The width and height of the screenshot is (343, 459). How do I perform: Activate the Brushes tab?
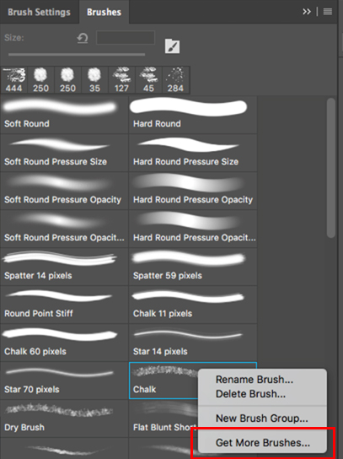pos(104,12)
